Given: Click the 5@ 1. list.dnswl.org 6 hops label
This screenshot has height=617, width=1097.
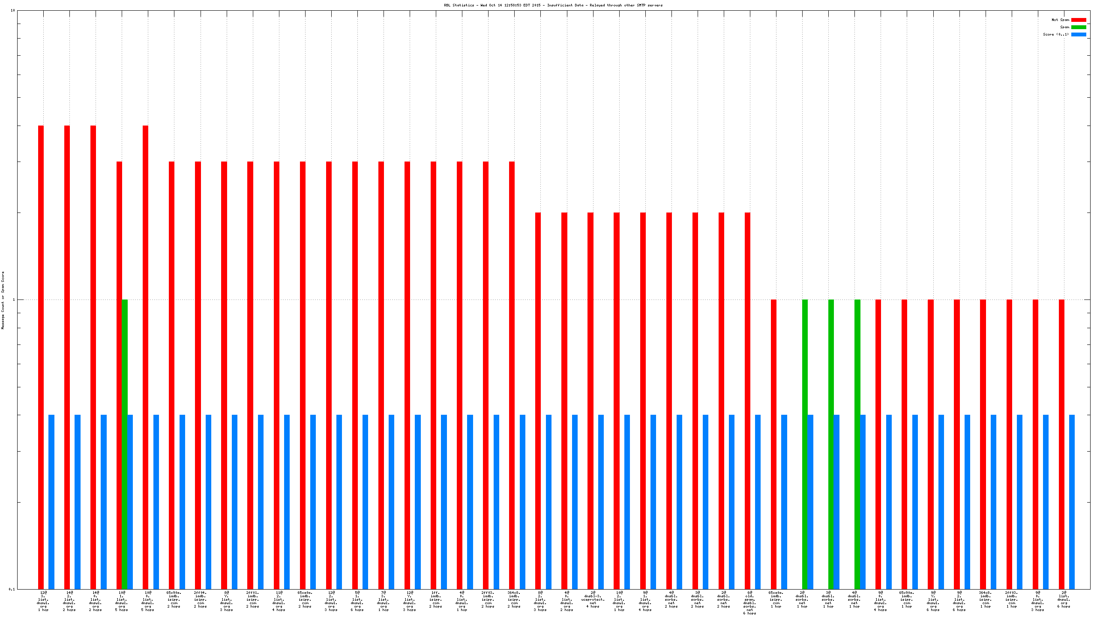Looking at the screenshot, I should [357, 601].
